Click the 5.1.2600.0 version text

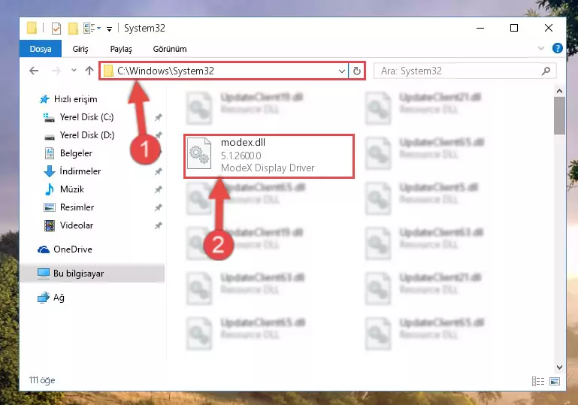[241, 156]
